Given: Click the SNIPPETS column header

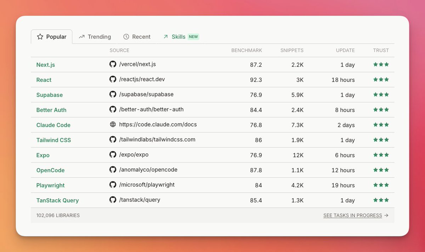Looking at the screenshot, I should tap(292, 50).
